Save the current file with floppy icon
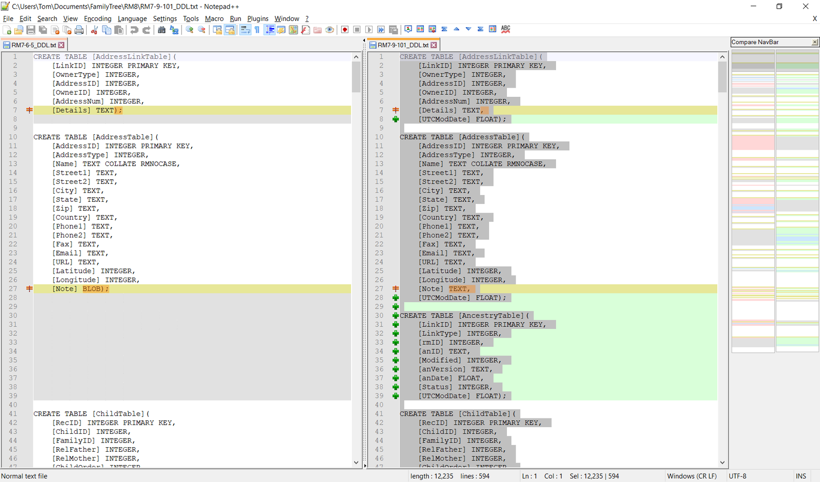The image size is (820, 482). click(31, 30)
